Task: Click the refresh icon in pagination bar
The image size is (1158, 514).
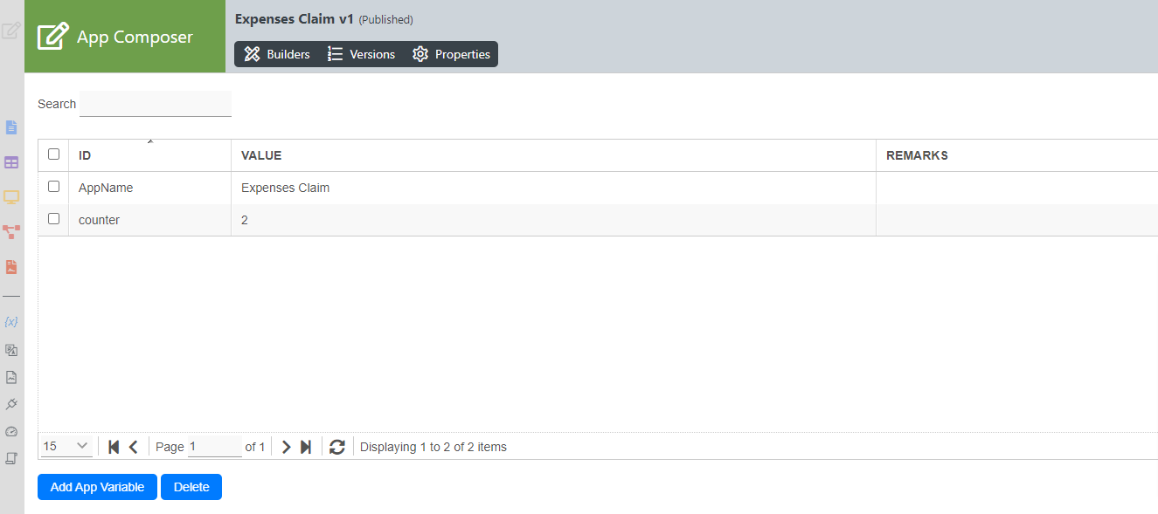Action: click(x=337, y=447)
